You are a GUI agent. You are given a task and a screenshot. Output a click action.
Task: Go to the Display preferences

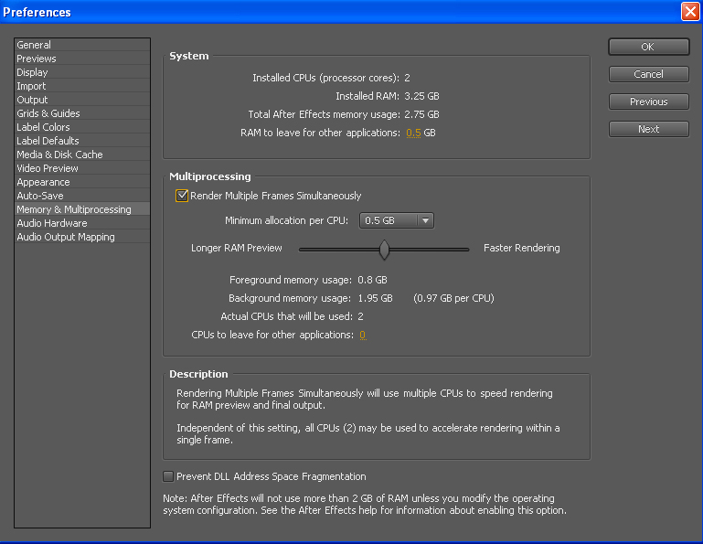click(x=82, y=72)
